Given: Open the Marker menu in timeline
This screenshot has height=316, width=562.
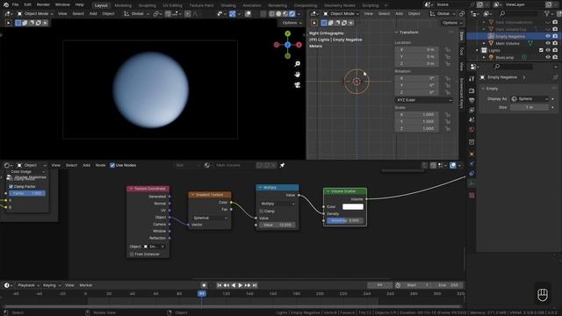Looking at the screenshot, I should click(86, 285).
